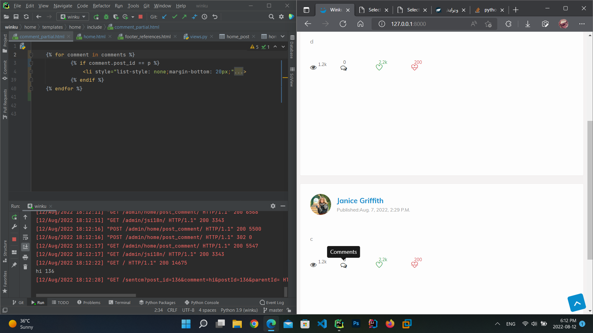Viewport: 593px width, 333px height.
Task: Click the trash icon to clear console output
Action: pyautogui.click(x=25, y=267)
